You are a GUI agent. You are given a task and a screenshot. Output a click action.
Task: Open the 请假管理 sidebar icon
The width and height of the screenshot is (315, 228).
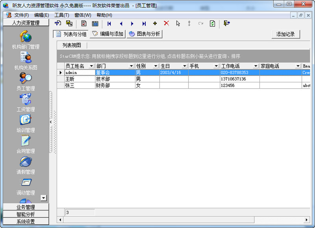26,162
